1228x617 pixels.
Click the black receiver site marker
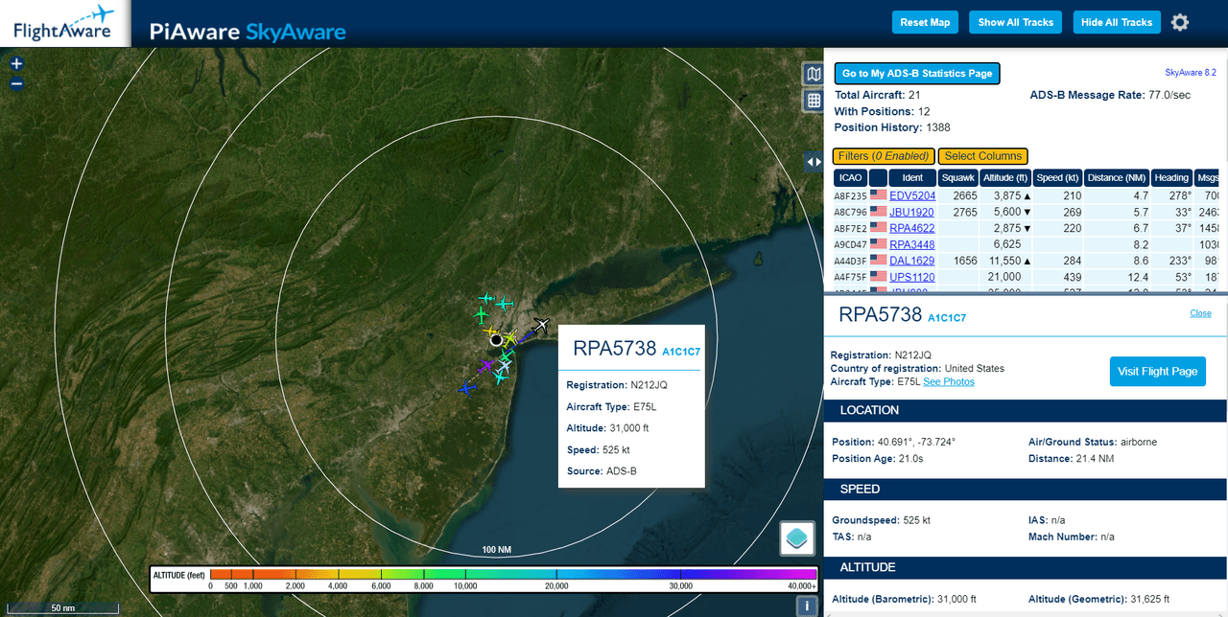(496, 339)
